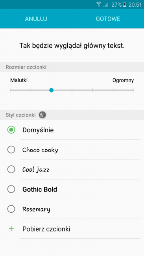Tap the Wi-Fi status icon
144x256 pixels.
pyautogui.click(x=99, y=4)
